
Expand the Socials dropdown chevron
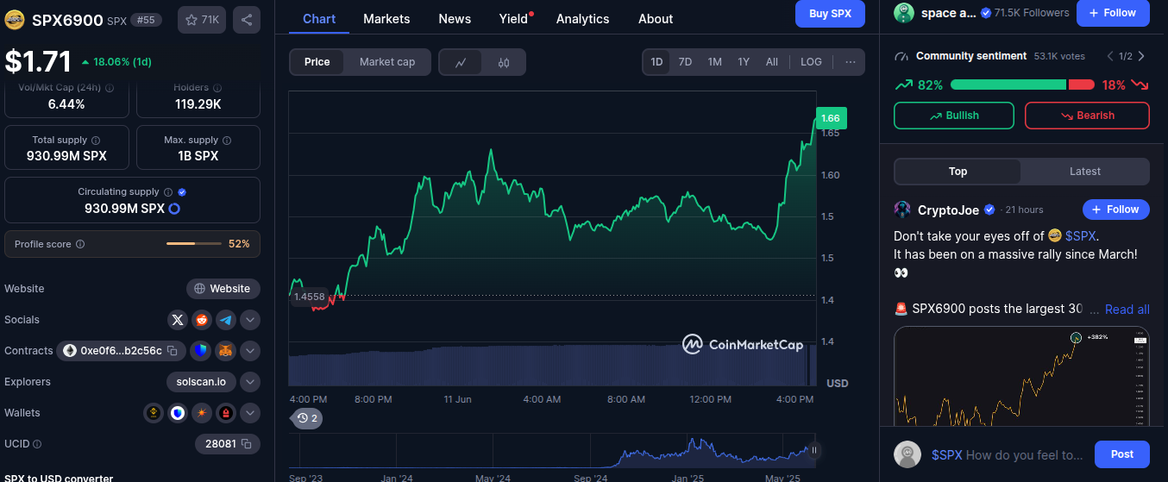(250, 320)
